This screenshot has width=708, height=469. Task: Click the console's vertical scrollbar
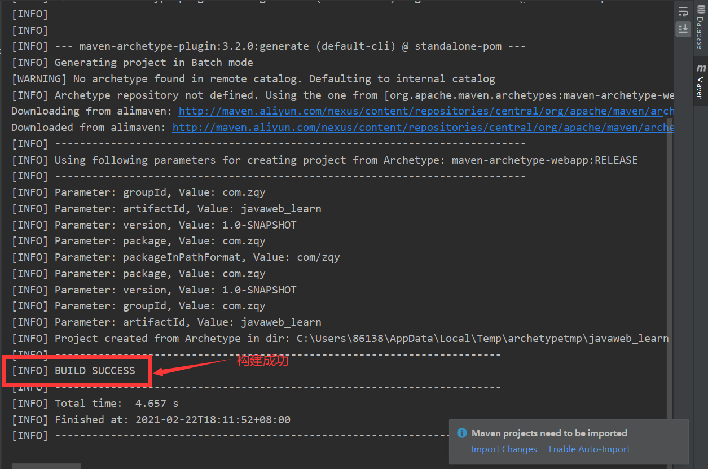(670, 254)
